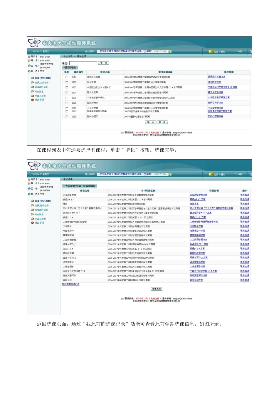The image size is (279, 395).
Task: Click the 课程 search input field
Action: (x=83, y=63)
